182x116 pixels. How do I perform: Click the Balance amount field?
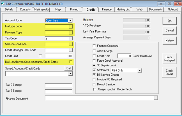pyautogui.click(x=137, y=20)
